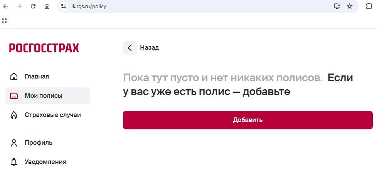Click the install app icon in address bar
Viewport: 377px width, 179px height.
(337, 6)
